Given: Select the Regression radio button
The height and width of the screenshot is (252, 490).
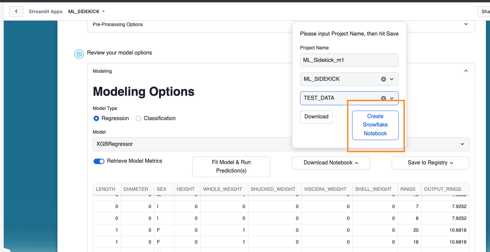Looking at the screenshot, I should [x=96, y=118].
